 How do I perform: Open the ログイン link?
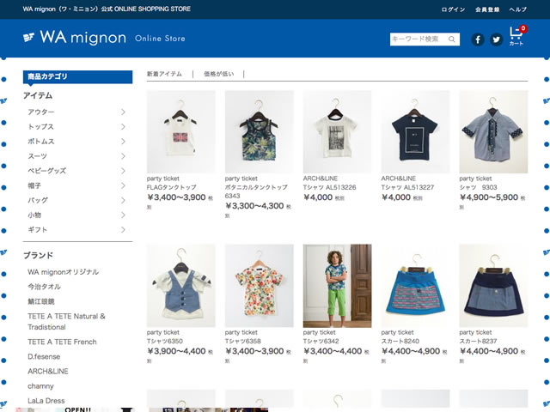[x=453, y=9]
